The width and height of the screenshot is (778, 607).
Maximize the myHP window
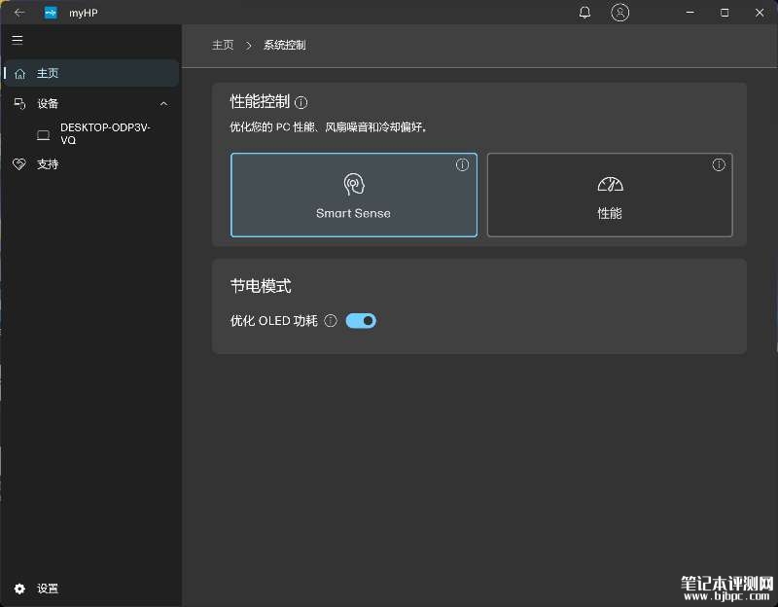[x=725, y=13]
